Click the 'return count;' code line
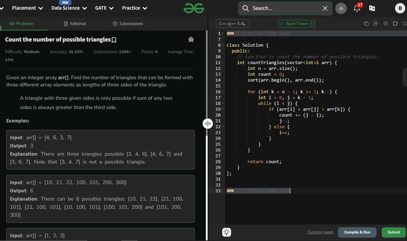This screenshot has width=407, height=241. point(264,161)
